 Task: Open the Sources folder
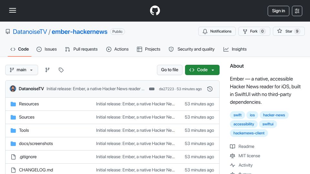tap(27, 117)
